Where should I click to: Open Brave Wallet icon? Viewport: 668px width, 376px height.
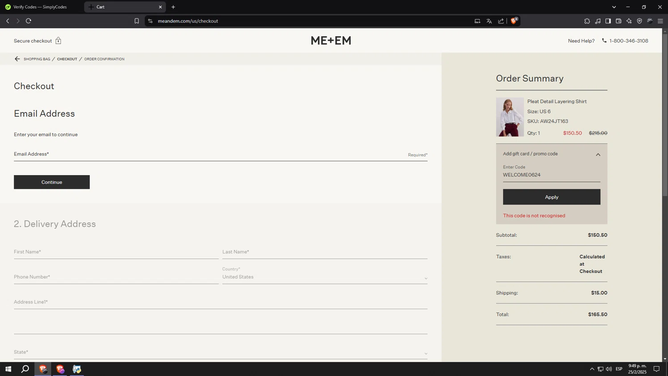coord(619,21)
